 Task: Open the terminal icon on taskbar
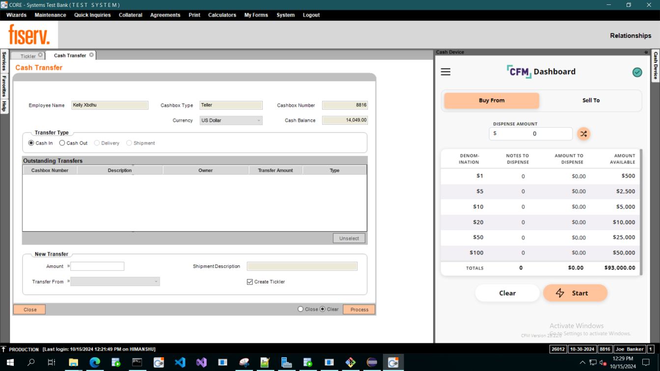(137, 363)
